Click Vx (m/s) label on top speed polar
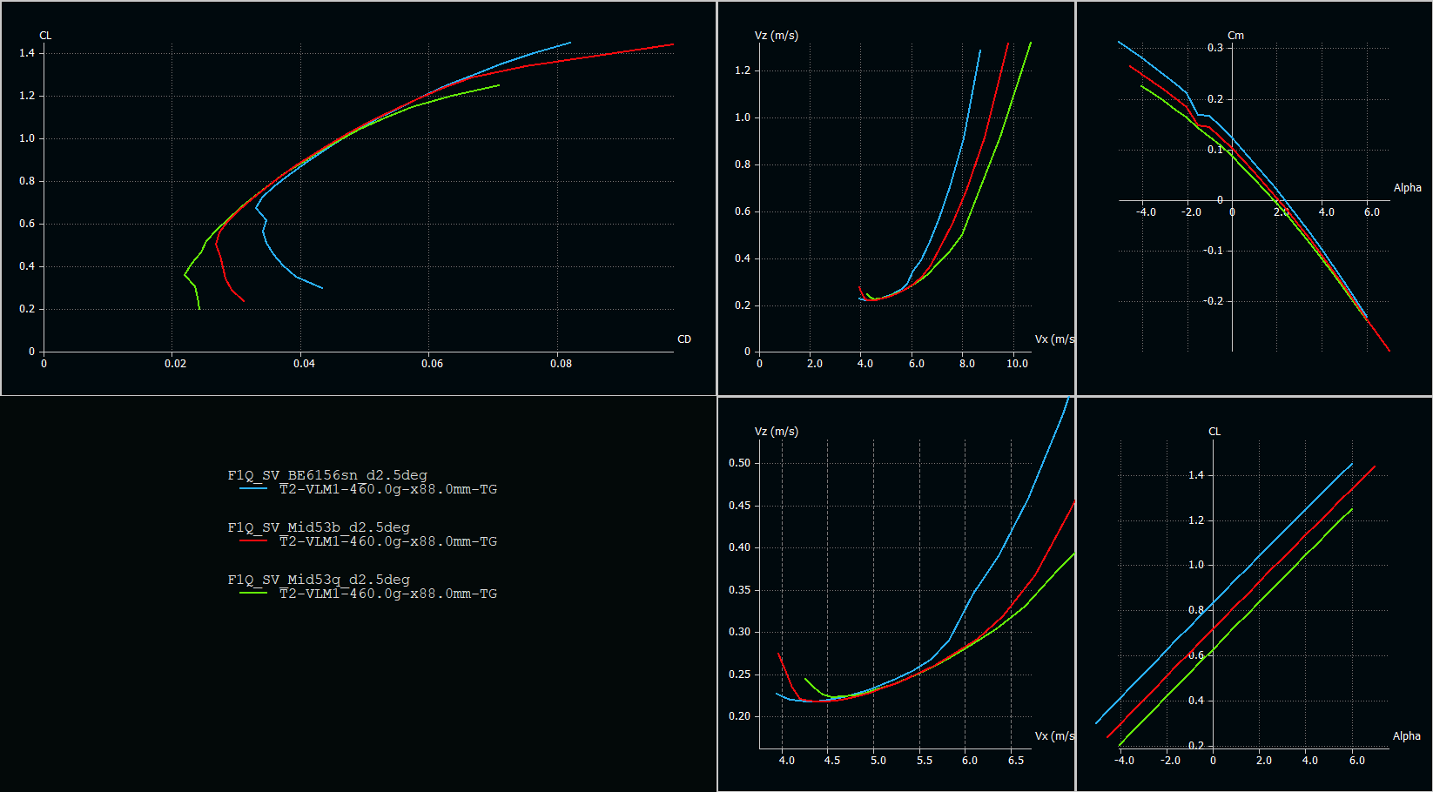The image size is (1433, 792). [1054, 339]
